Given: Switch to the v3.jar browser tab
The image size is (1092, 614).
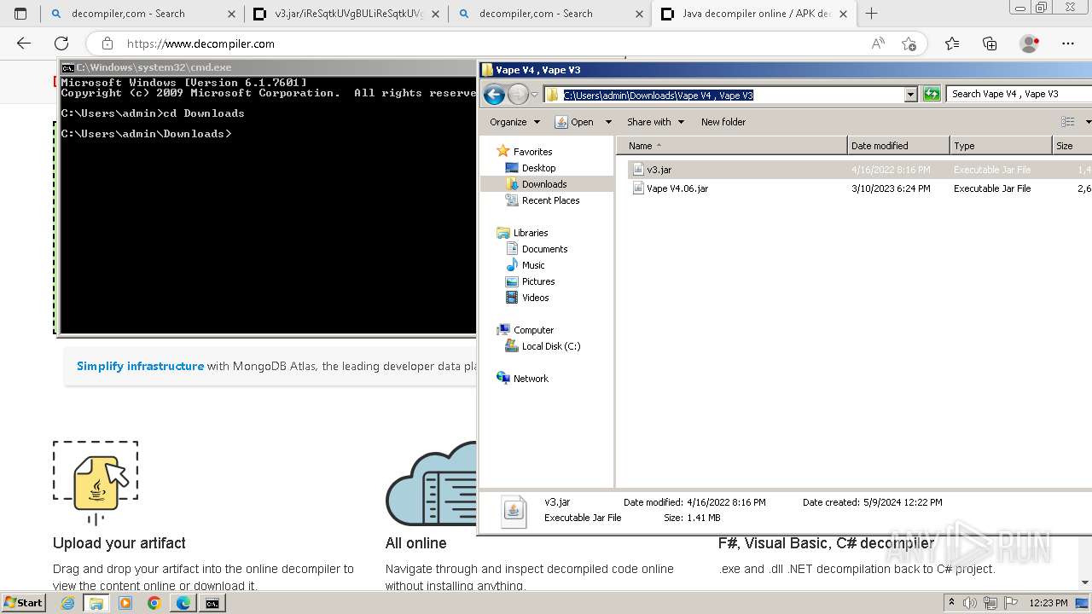Looking at the screenshot, I should pyautogui.click(x=346, y=14).
